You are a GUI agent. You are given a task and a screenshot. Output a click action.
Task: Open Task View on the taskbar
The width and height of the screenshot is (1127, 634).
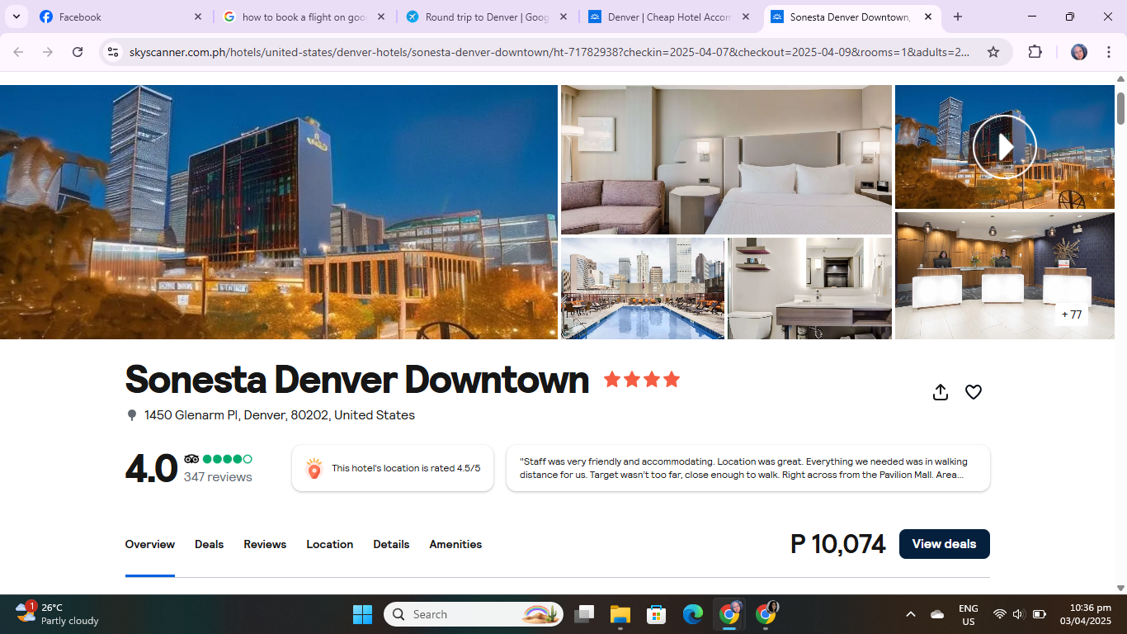(x=585, y=614)
